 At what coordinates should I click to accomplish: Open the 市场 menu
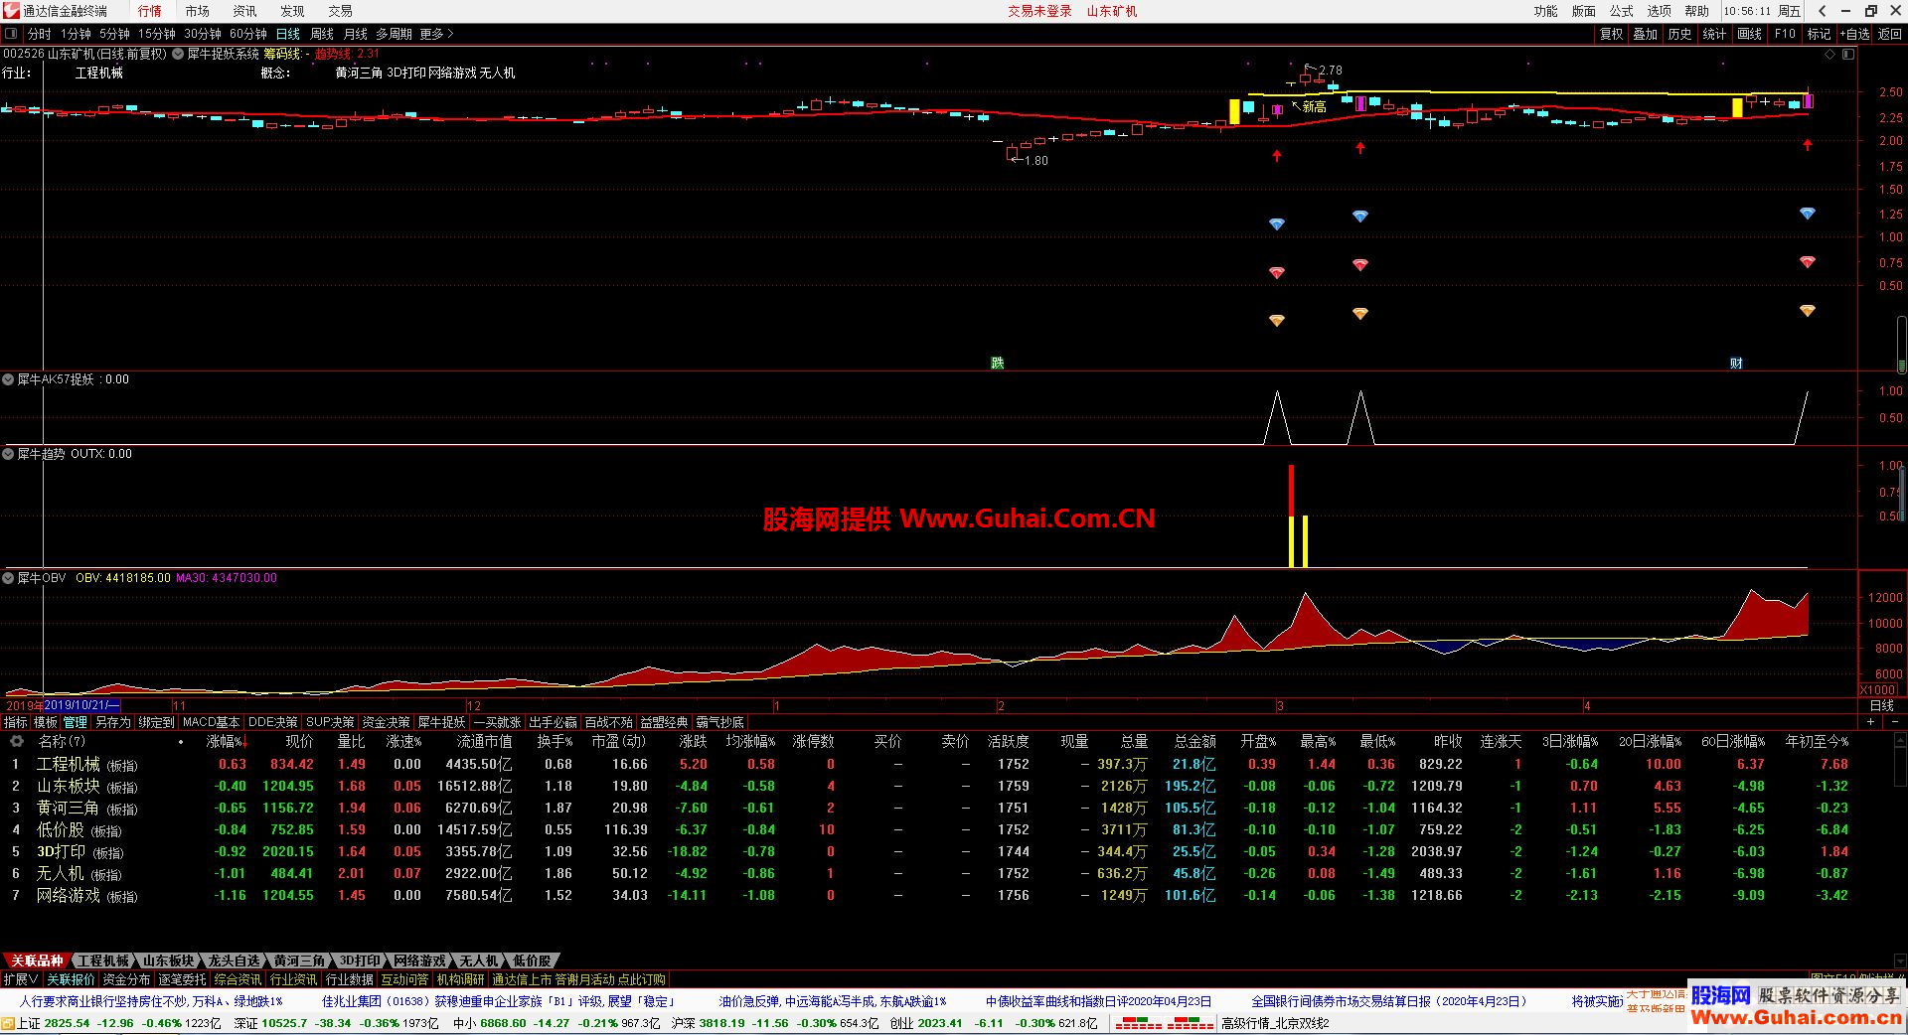198,11
